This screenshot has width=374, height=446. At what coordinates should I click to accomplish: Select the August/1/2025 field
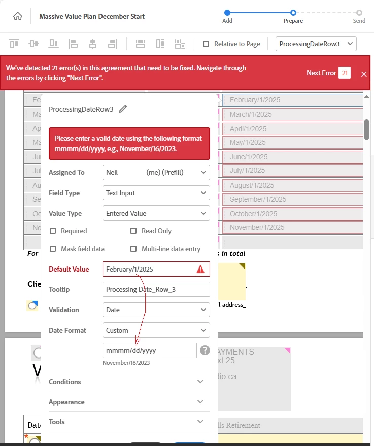click(x=293, y=185)
